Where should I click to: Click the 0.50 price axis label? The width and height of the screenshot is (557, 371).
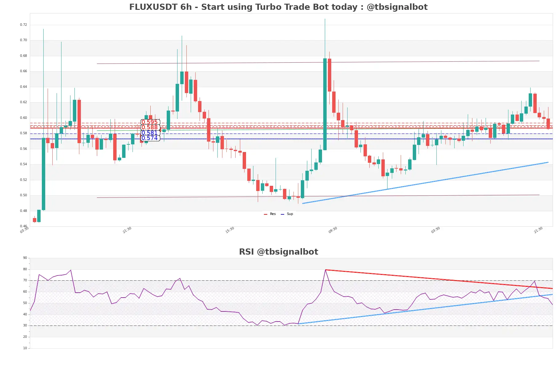point(23,195)
